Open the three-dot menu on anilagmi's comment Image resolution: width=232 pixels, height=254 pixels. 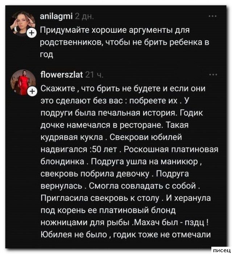click(213, 16)
